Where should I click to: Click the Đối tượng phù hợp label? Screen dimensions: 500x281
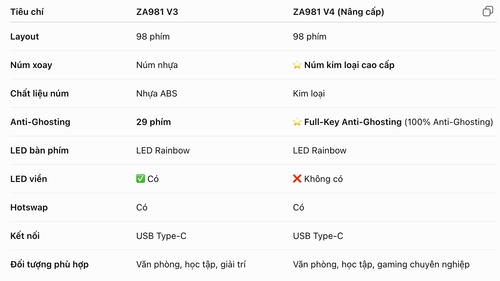tap(49, 264)
